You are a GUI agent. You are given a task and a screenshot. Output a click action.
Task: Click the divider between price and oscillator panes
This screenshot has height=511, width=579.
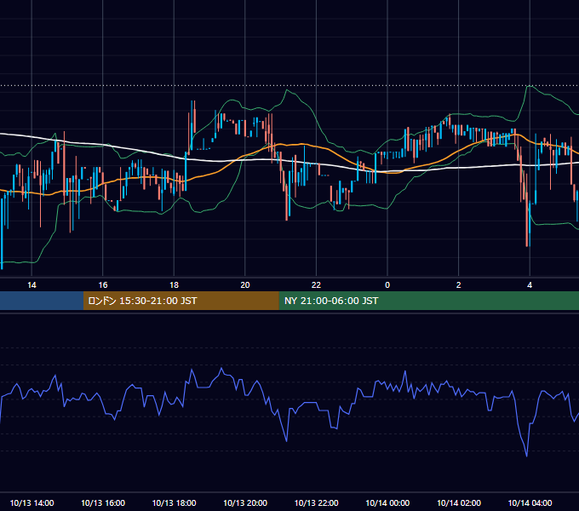click(x=289, y=313)
